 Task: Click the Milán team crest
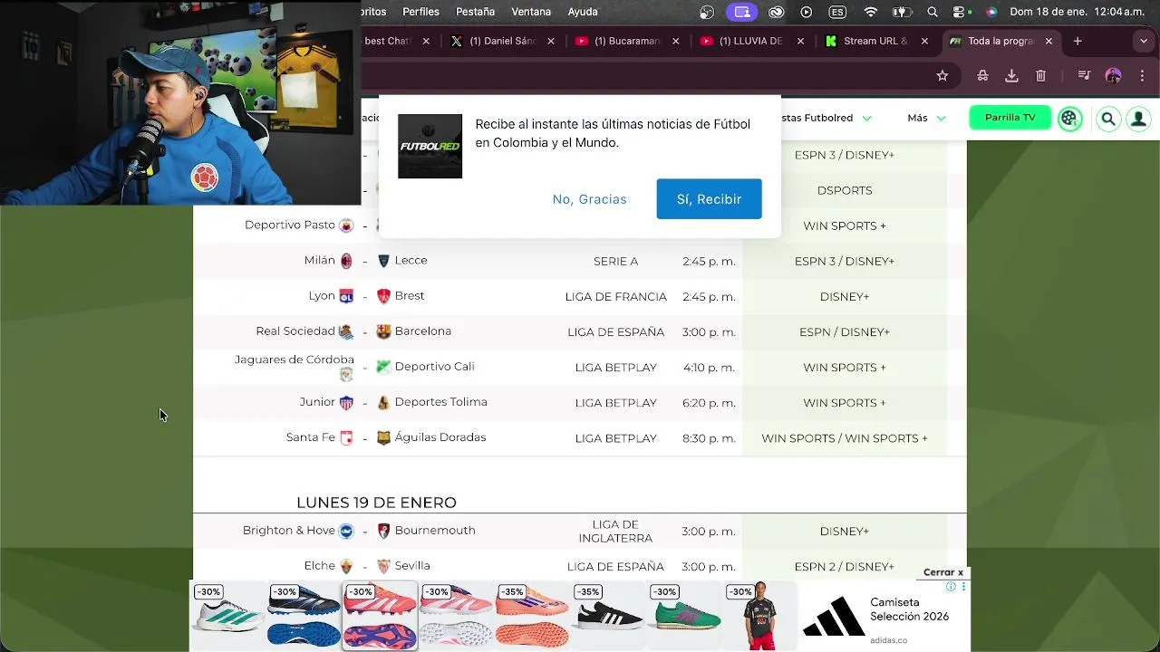tap(346, 261)
